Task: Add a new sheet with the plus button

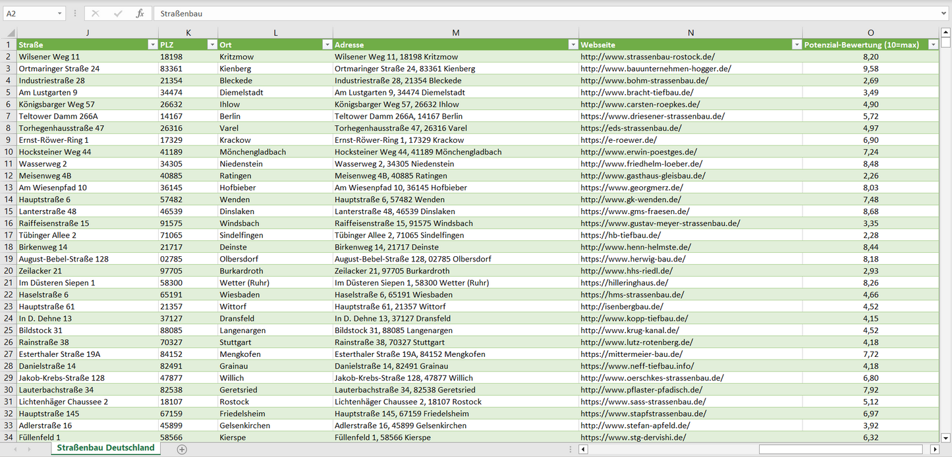Action: 182,449
